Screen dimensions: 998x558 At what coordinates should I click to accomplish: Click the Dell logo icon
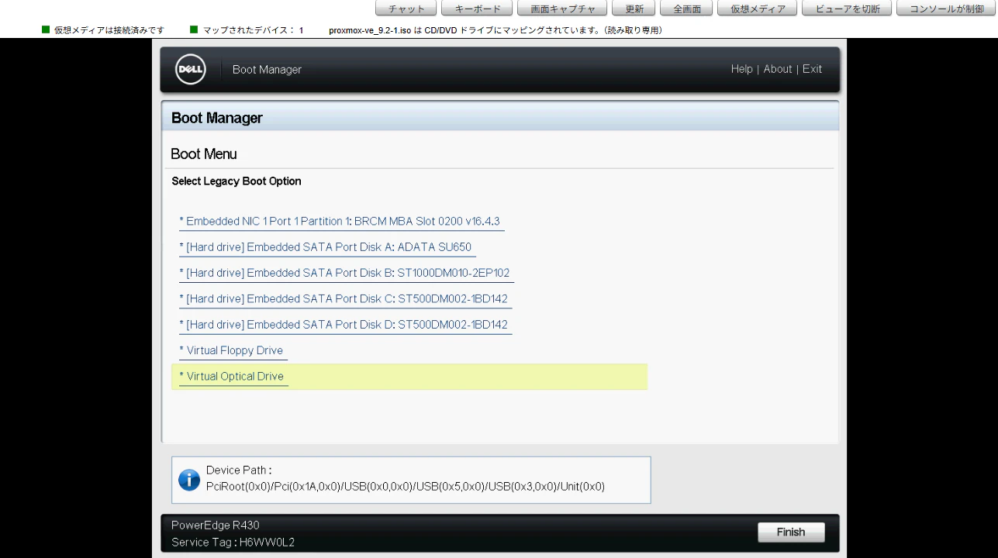(191, 69)
